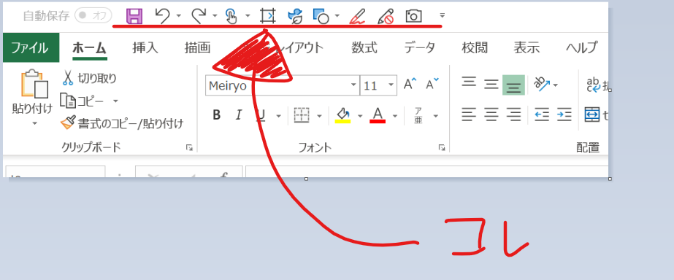Align text to the right
The image size is (674, 280).
click(513, 114)
